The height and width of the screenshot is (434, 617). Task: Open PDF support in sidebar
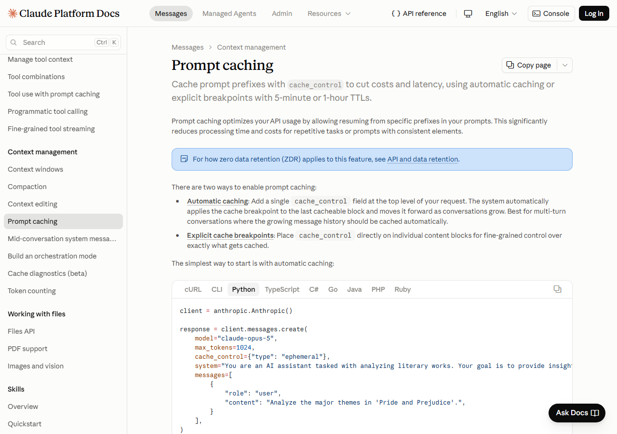63,349
